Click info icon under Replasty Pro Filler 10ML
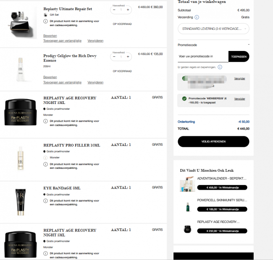The image size is (273, 260). (45, 164)
